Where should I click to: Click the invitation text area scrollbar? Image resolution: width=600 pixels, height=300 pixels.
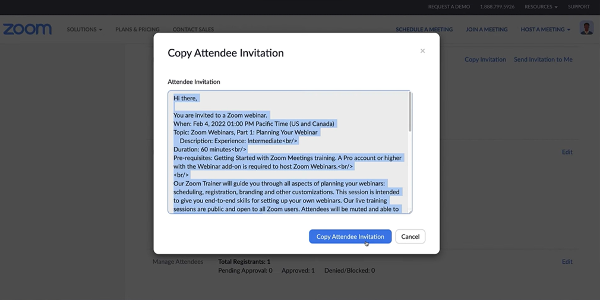tap(410, 112)
